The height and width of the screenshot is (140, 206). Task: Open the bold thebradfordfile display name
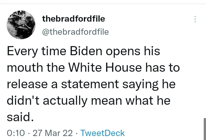(x=74, y=19)
